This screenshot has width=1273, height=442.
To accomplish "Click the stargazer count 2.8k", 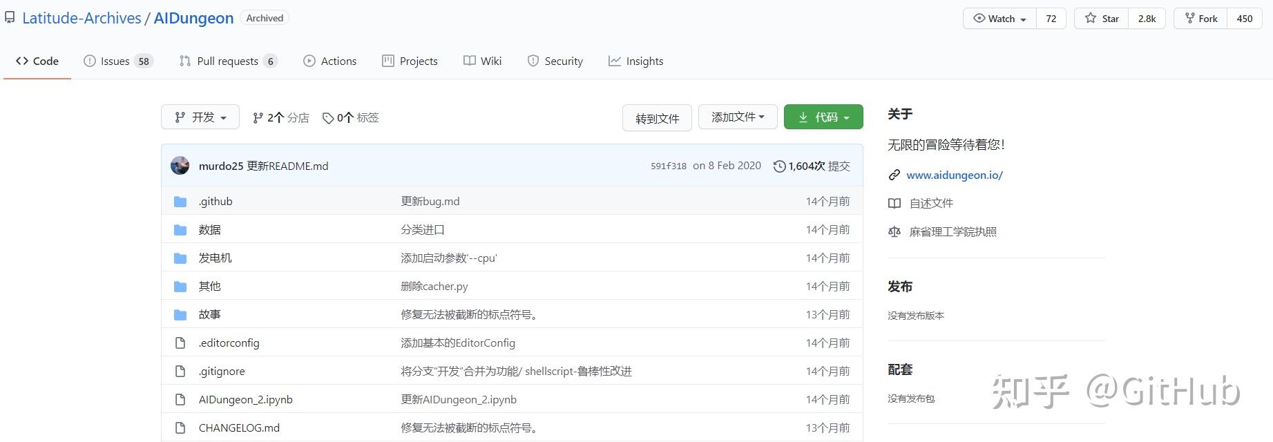I will (x=1147, y=19).
